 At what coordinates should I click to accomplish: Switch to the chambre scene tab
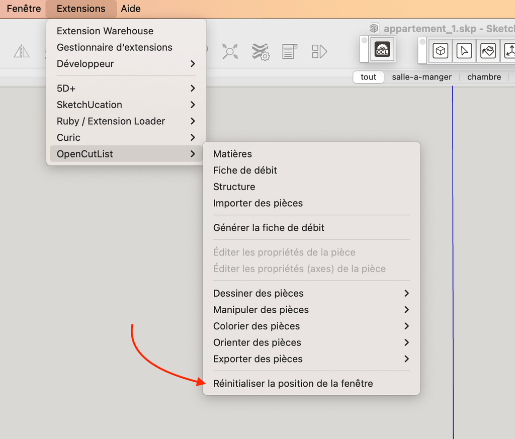[484, 77]
